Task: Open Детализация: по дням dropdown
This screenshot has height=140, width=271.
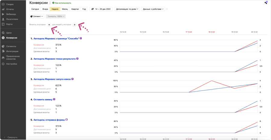Action: click(x=127, y=9)
